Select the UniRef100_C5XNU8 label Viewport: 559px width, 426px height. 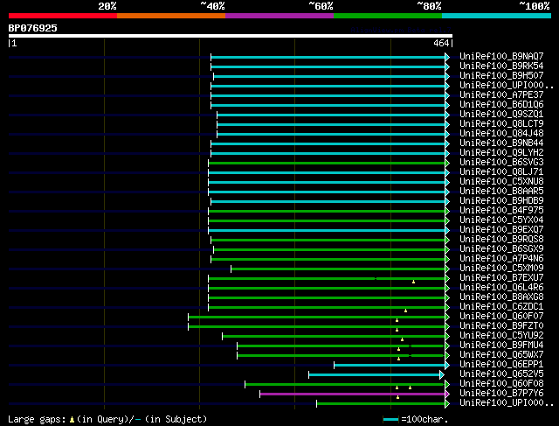click(x=501, y=182)
